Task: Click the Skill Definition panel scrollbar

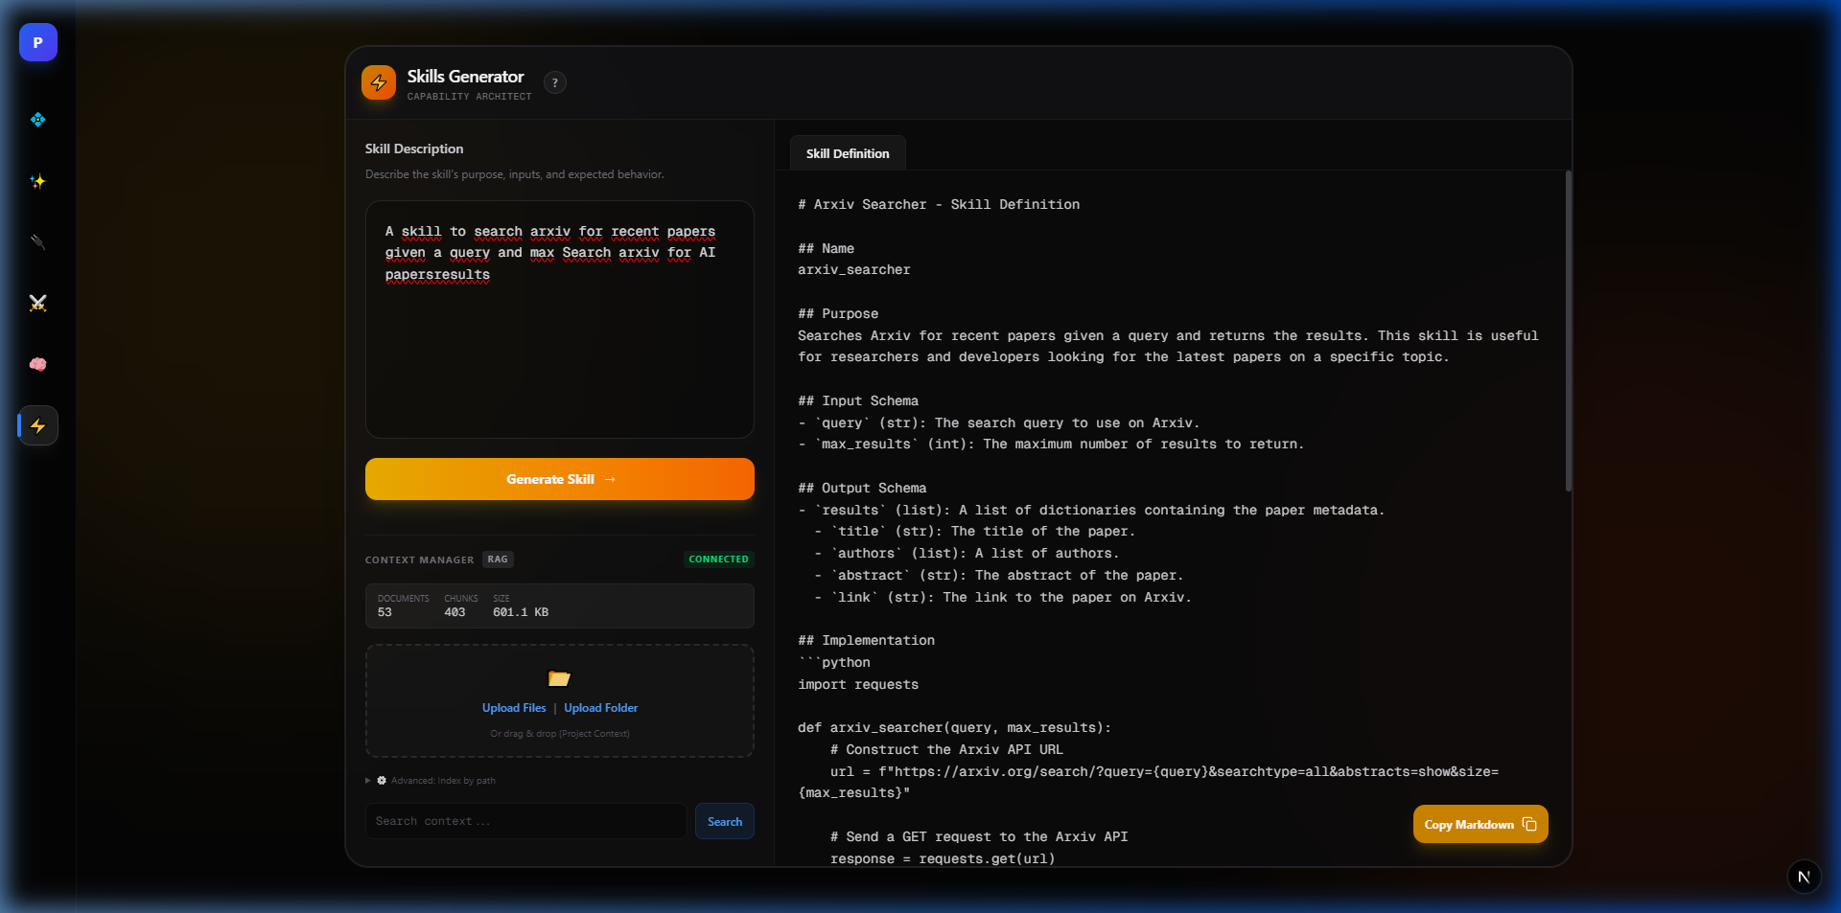Action: [x=1569, y=331]
